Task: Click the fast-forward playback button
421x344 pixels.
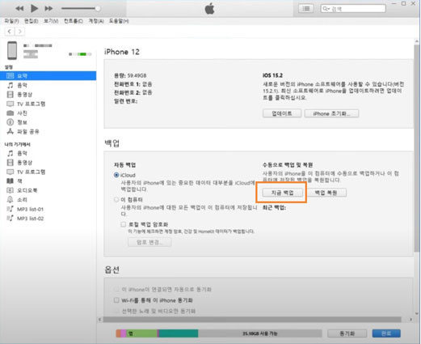Action: point(48,9)
